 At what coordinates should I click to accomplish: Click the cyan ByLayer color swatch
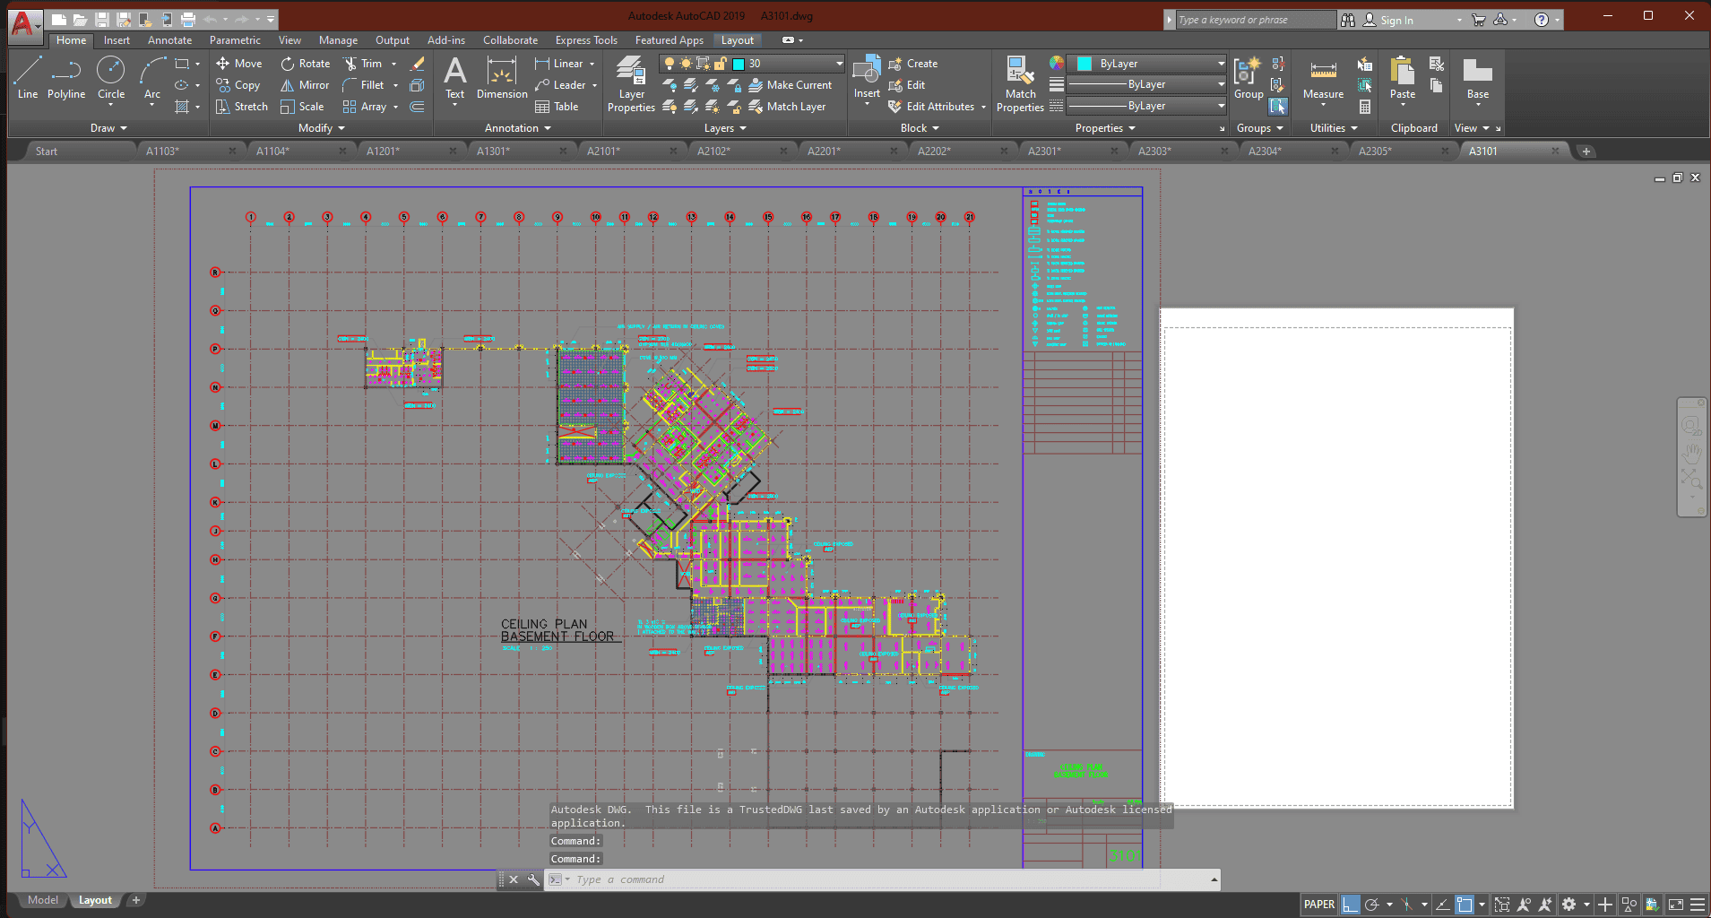point(1084,64)
